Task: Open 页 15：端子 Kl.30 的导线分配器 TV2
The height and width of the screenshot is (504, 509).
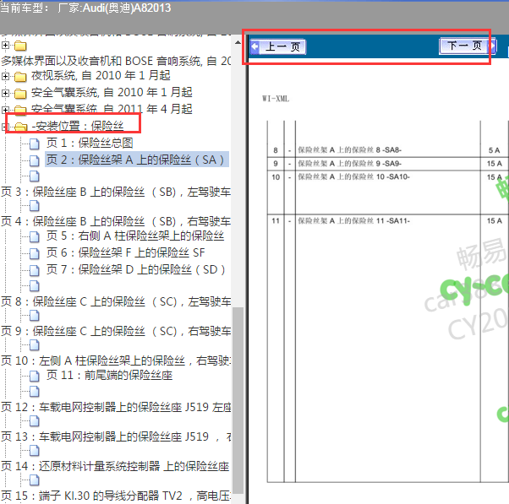Action: pyautogui.click(x=116, y=496)
